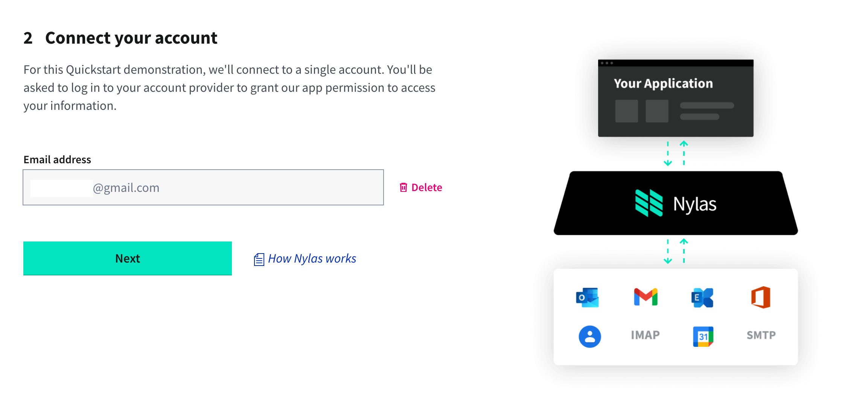Select the IMAP provider option
Image resolution: width=868 pixels, height=404 pixels.
[x=645, y=335]
